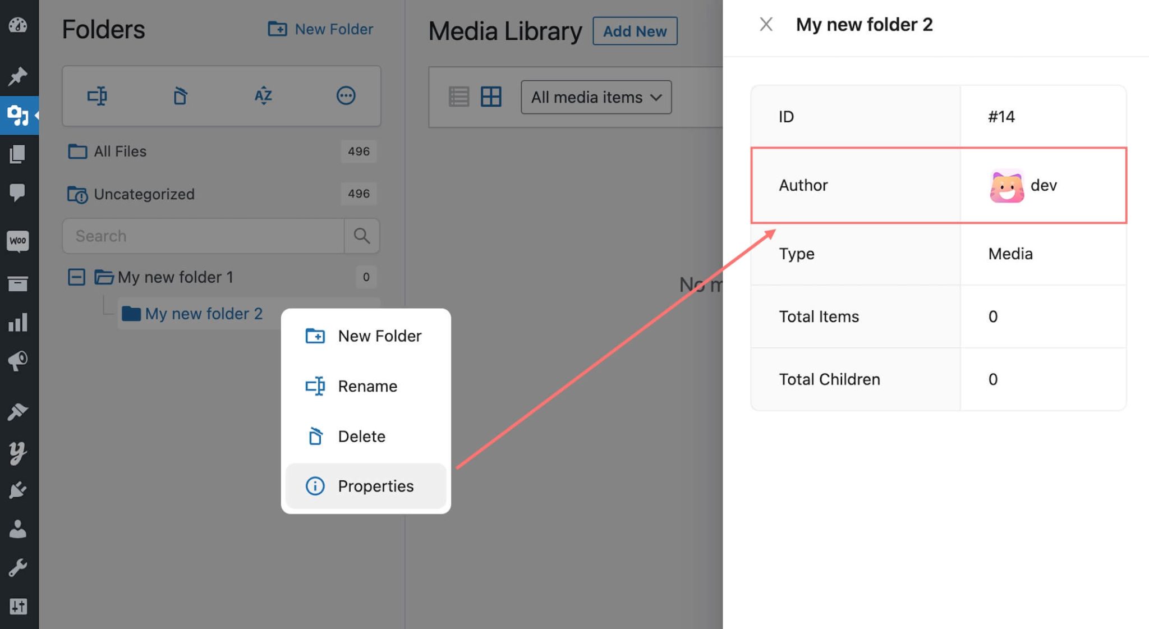The height and width of the screenshot is (629, 1149).
Task: Switch to grid view in Media Library
Action: pyautogui.click(x=490, y=97)
